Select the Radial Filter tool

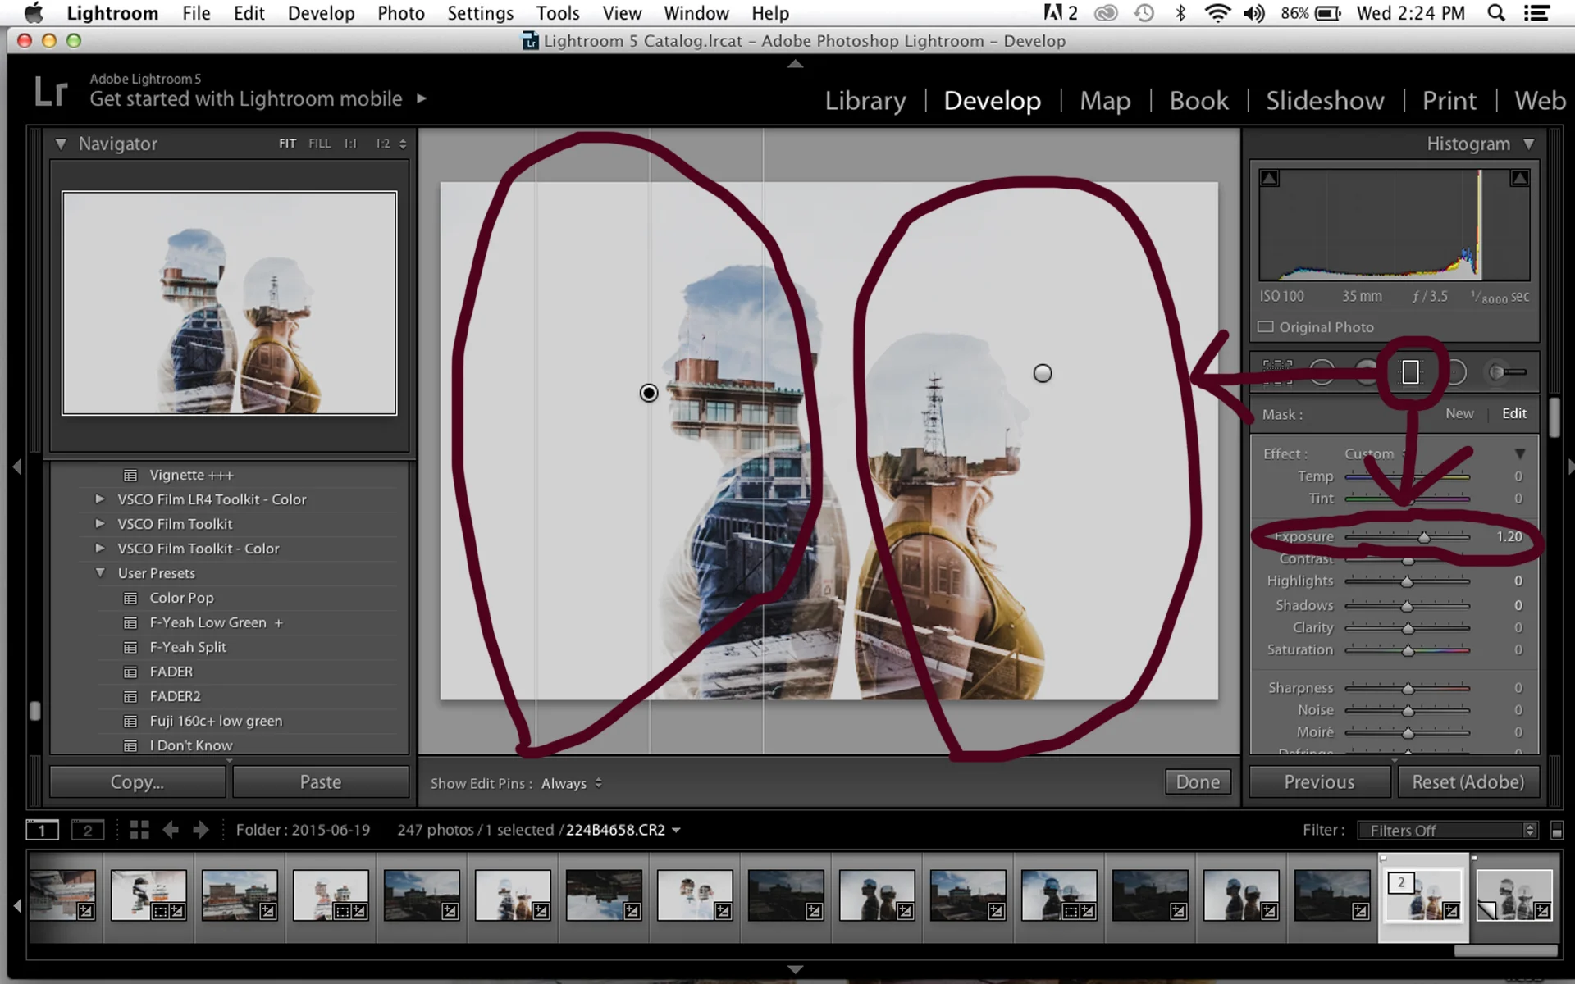(1454, 372)
